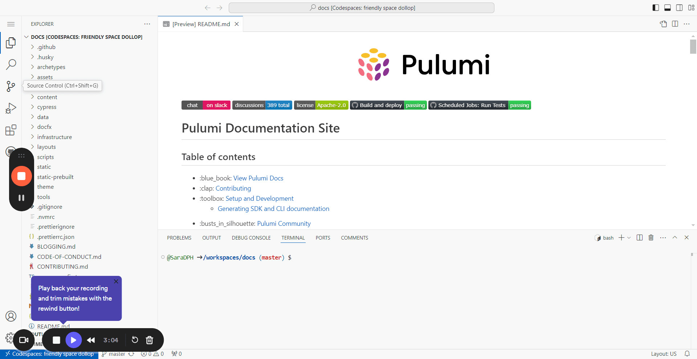697x359 pixels.
Task: Go back using the navigation arrow
Action: 208,8
